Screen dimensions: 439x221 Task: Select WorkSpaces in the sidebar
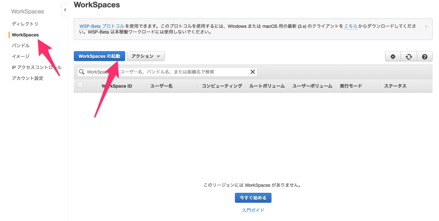click(x=25, y=35)
